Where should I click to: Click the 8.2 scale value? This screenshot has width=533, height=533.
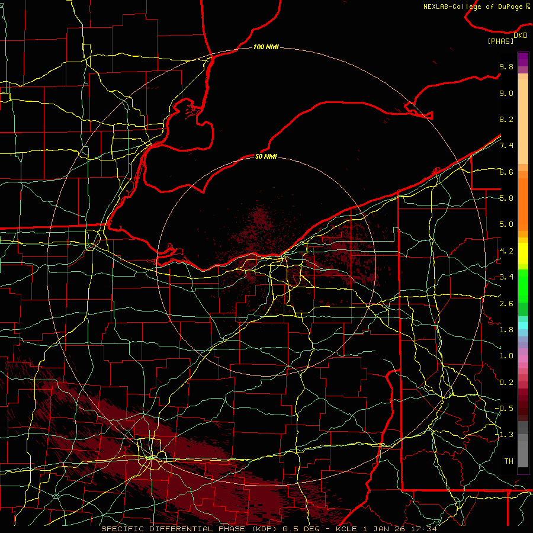click(x=506, y=119)
